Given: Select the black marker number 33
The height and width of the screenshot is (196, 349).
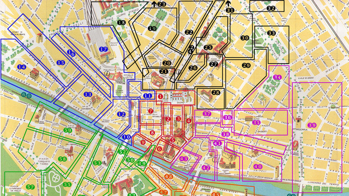Looking at the screenshot, I should tap(271, 33).
